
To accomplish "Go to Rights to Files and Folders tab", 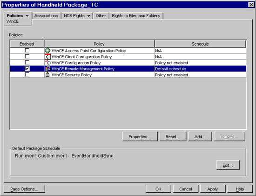I will tap(136, 16).
